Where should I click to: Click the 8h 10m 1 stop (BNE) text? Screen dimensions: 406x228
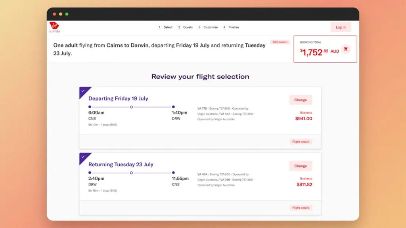pos(103,125)
